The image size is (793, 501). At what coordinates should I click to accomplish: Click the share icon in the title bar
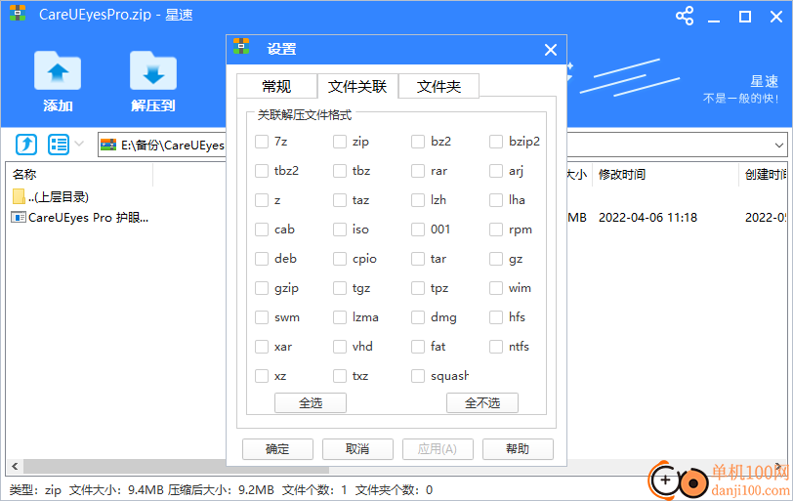[x=685, y=16]
